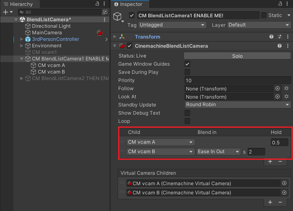Open the Transform component help icon
This screenshot has width=293, height=211.
[x=271, y=37]
